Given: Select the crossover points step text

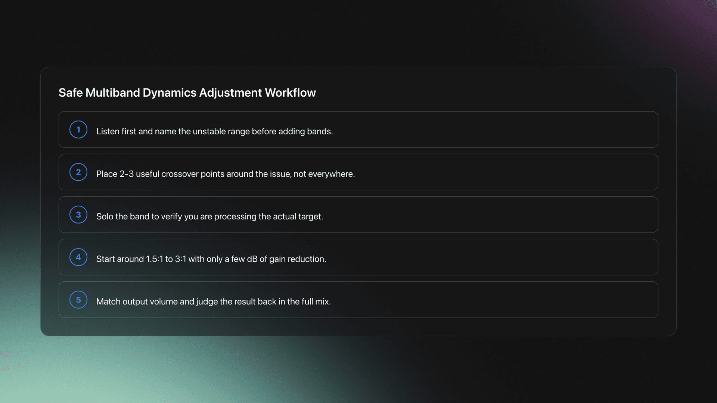Looking at the screenshot, I should [x=226, y=174].
